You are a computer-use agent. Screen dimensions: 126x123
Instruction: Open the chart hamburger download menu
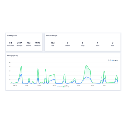(x=118, y=60)
